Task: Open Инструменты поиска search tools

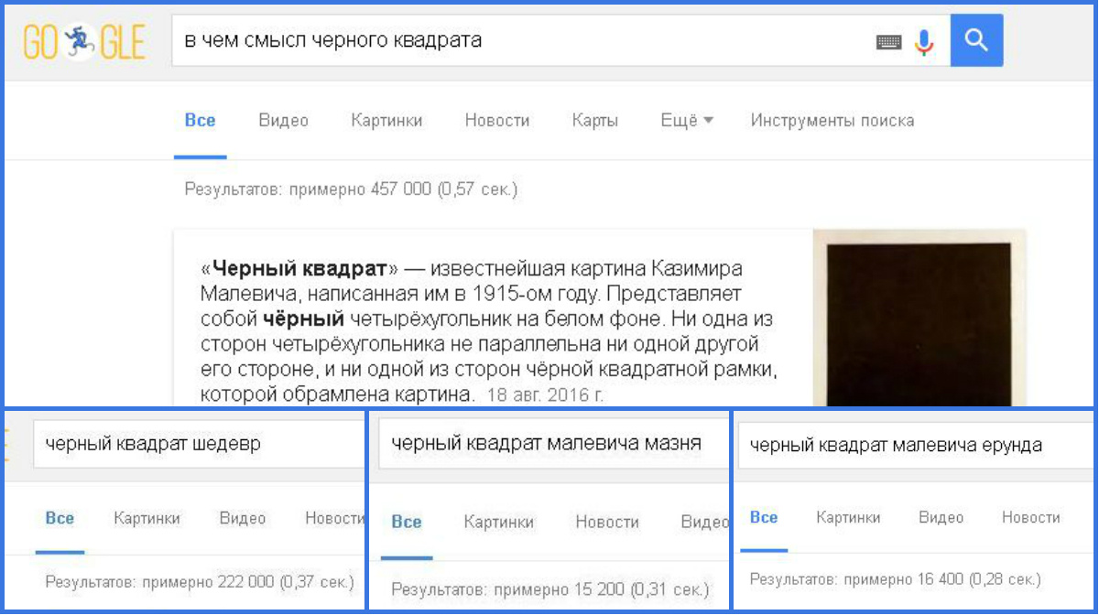Action: pyautogui.click(x=832, y=121)
